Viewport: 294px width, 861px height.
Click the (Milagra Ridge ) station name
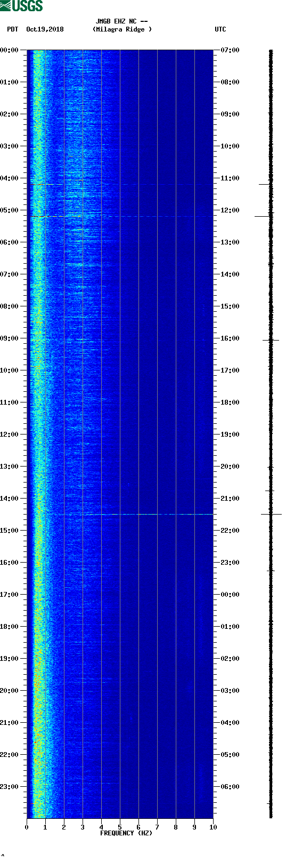click(122, 29)
